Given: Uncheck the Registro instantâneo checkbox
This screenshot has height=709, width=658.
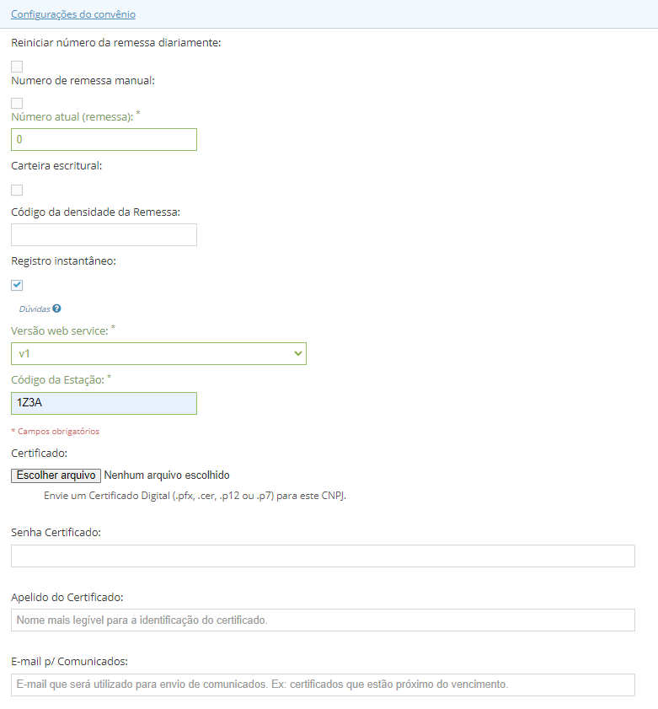Looking at the screenshot, I should point(17,285).
